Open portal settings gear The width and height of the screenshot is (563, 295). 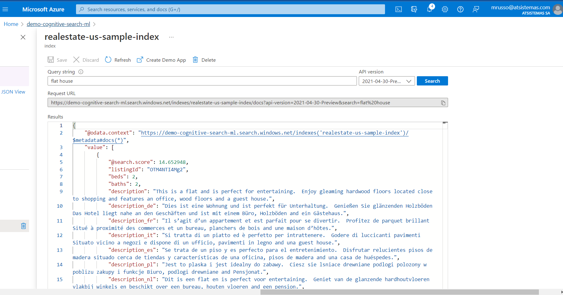[x=445, y=9]
